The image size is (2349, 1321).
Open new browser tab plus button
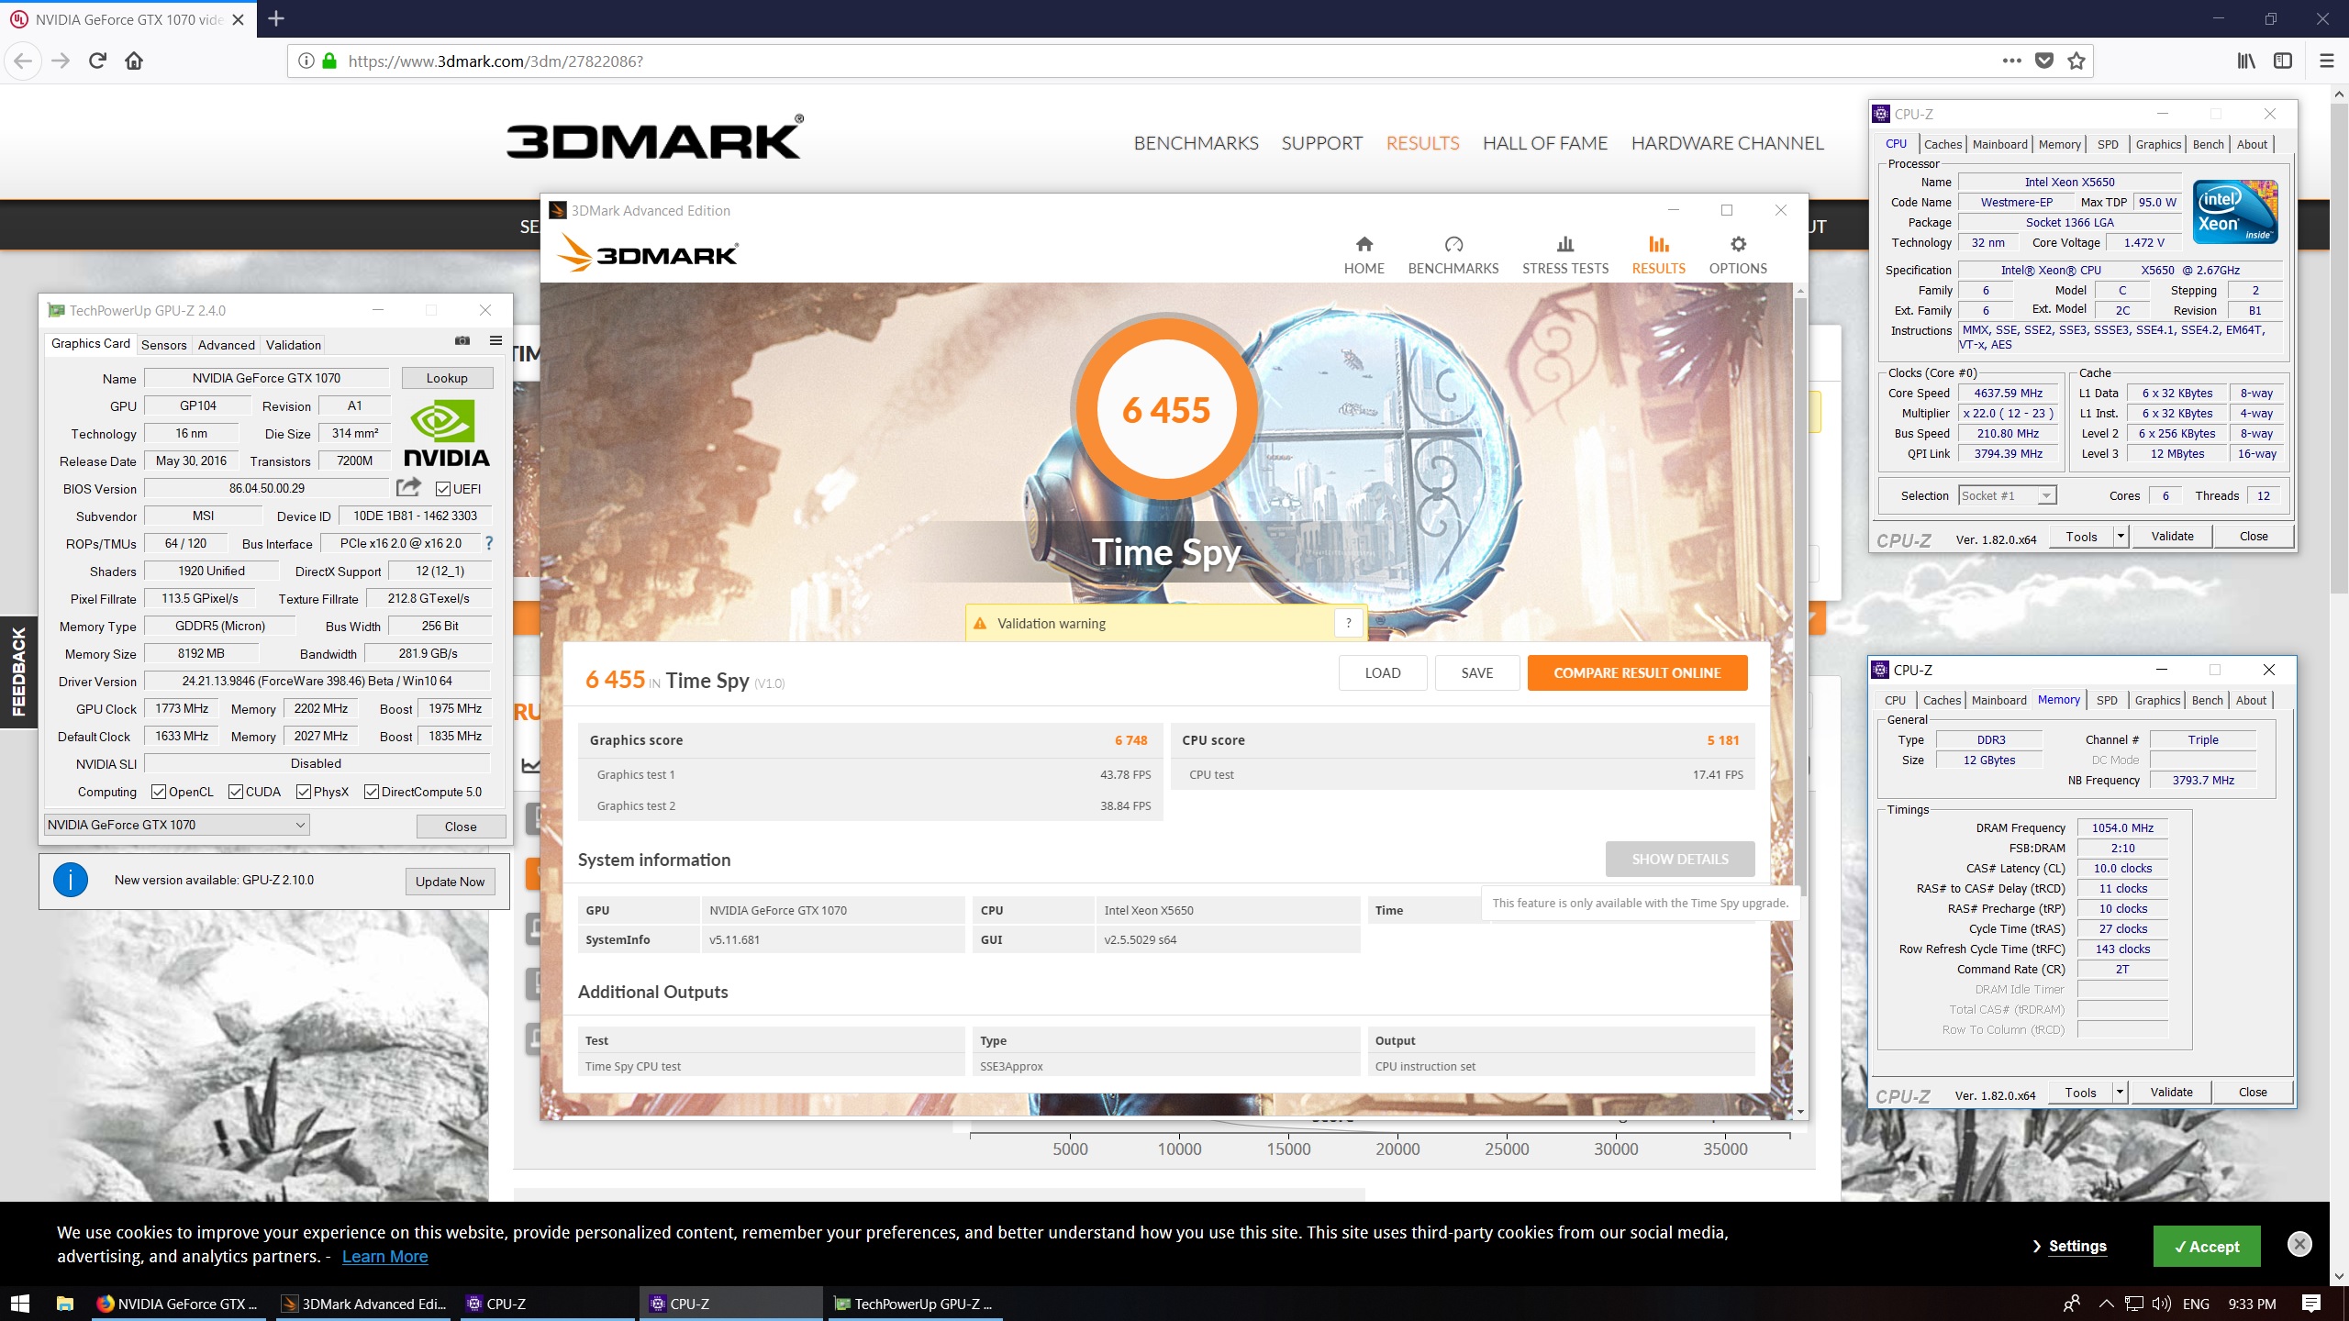pyautogui.click(x=276, y=18)
